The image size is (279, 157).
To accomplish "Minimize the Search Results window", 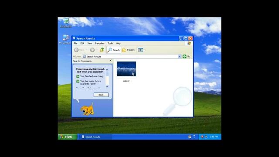I will click(181, 38).
